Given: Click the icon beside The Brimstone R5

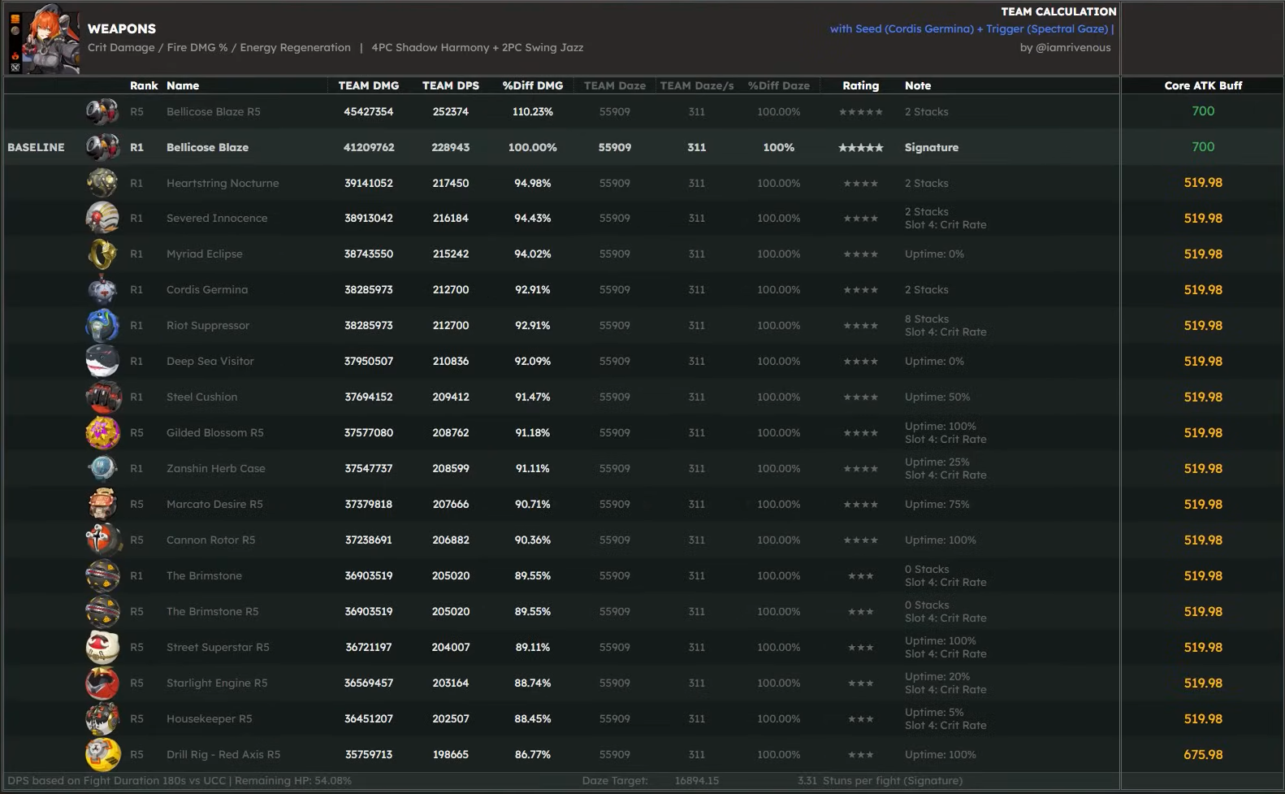Looking at the screenshot, I should point(102,611).
